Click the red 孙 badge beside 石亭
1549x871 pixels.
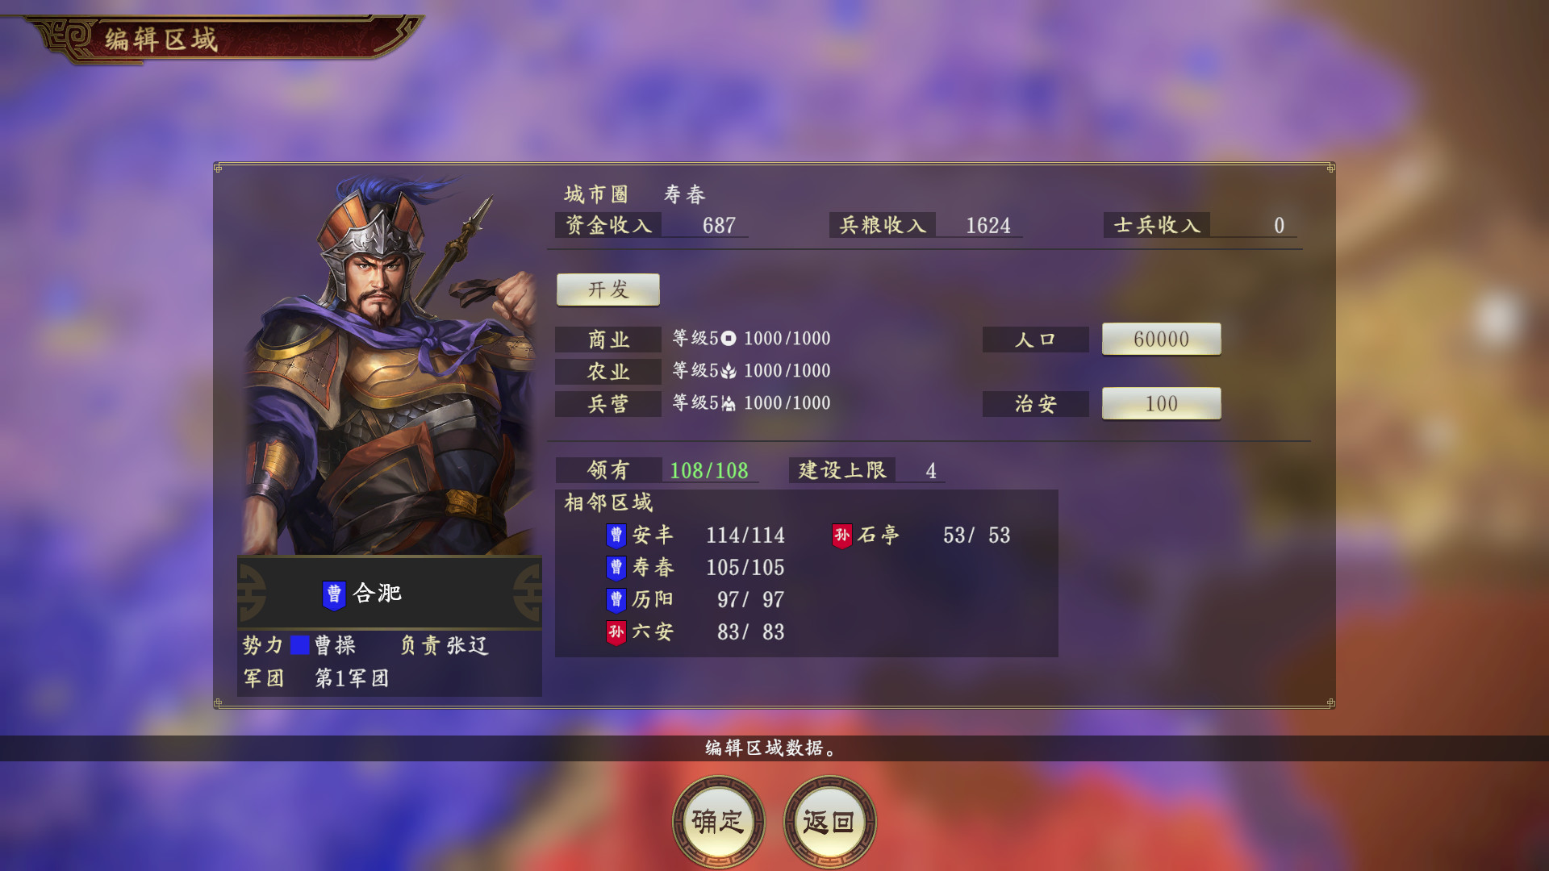point(842,536)
